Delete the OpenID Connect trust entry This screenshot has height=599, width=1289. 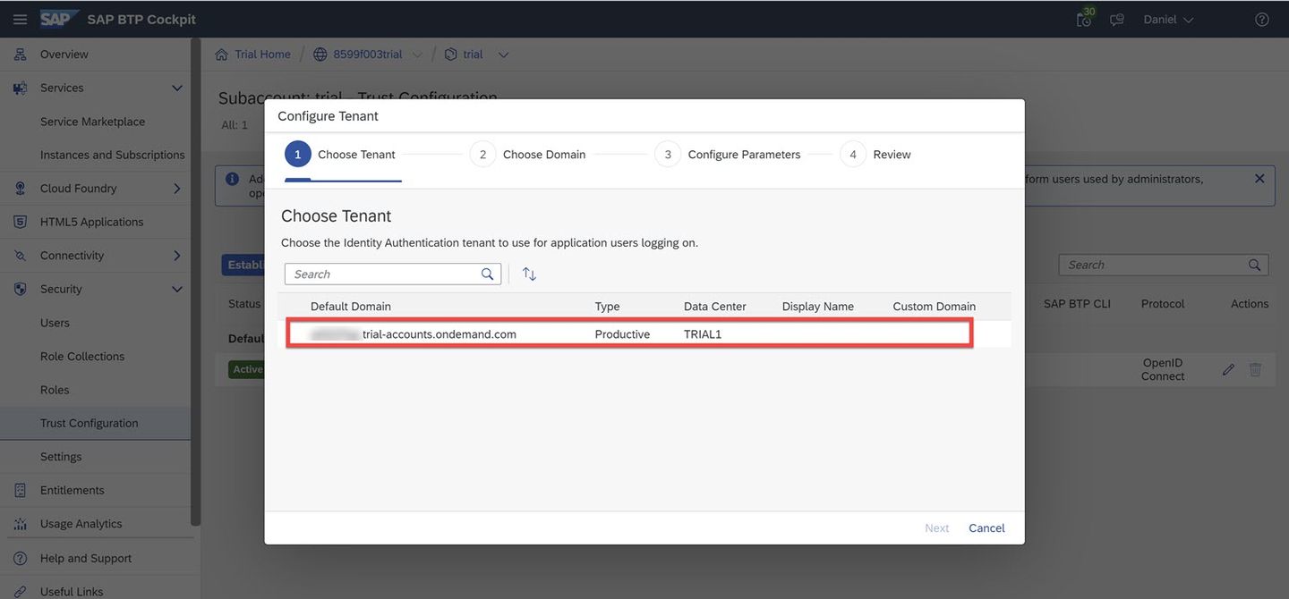(x=1255, y=369)
